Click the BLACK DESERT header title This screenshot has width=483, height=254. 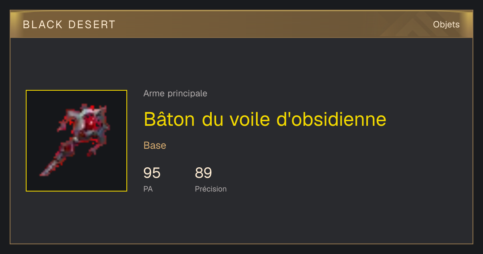point(69,25)
